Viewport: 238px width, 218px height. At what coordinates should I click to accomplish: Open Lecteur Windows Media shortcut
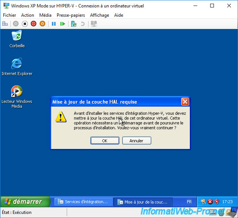click(x=17, y=91)
